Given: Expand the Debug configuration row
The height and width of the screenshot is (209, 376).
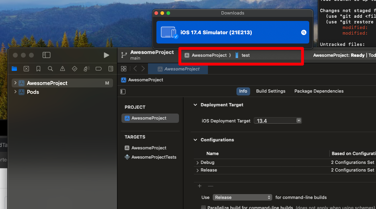Looking at the screenshot, I should pos(197,163).
